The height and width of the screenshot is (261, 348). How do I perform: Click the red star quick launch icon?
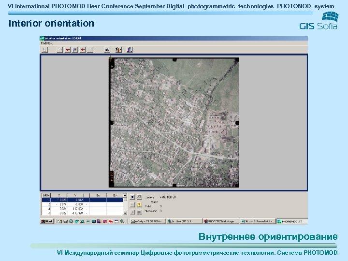[111, 221]
